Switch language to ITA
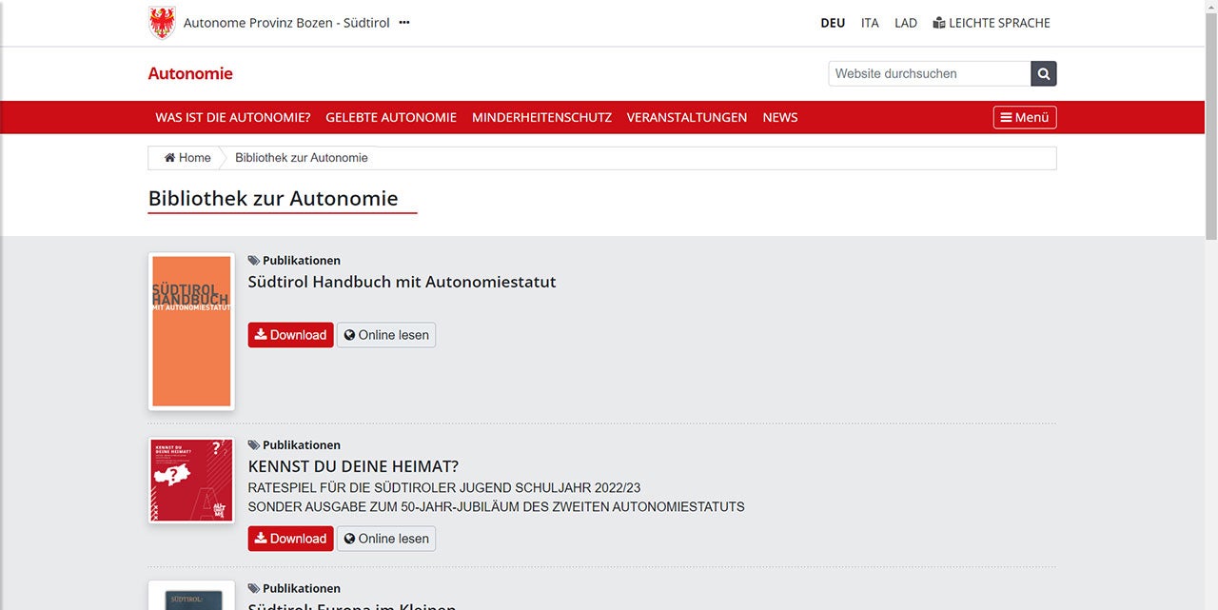Viewport: 1218px width, 610px height. tap(870, 23)
